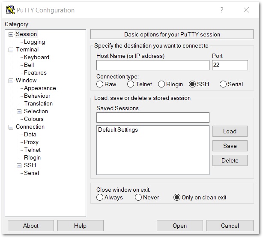Select the Window category
This screenshot has height=238, width=263.
pyautogui.click(x=26, y=81)
